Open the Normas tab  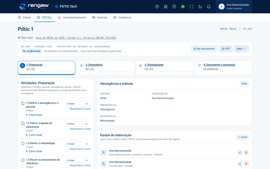coord(99,17)
